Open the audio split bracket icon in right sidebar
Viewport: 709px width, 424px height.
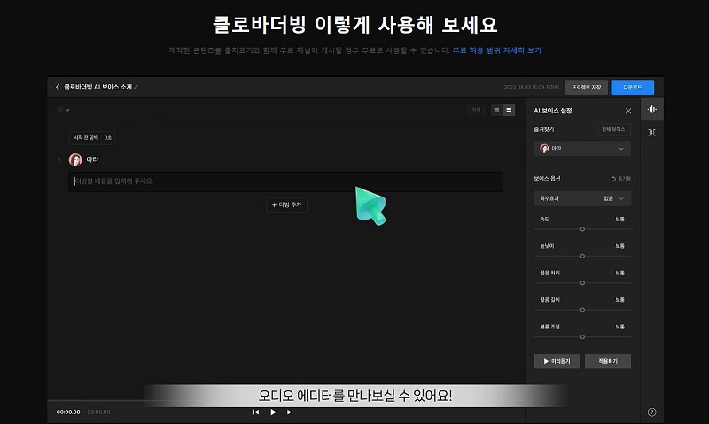point(651,132)
